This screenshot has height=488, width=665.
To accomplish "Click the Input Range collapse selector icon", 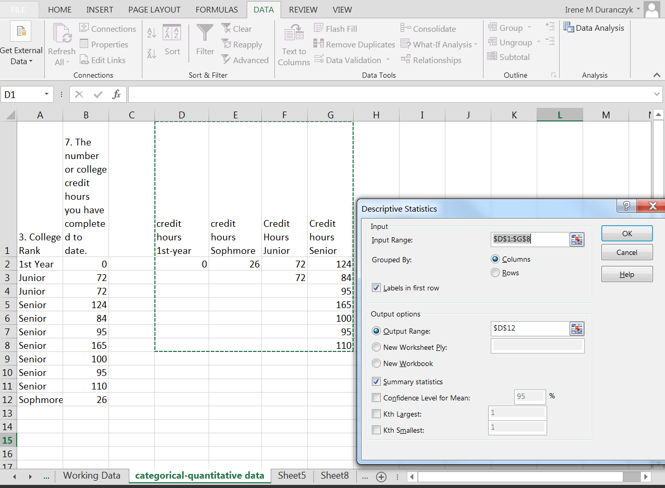I will [576, 240].
